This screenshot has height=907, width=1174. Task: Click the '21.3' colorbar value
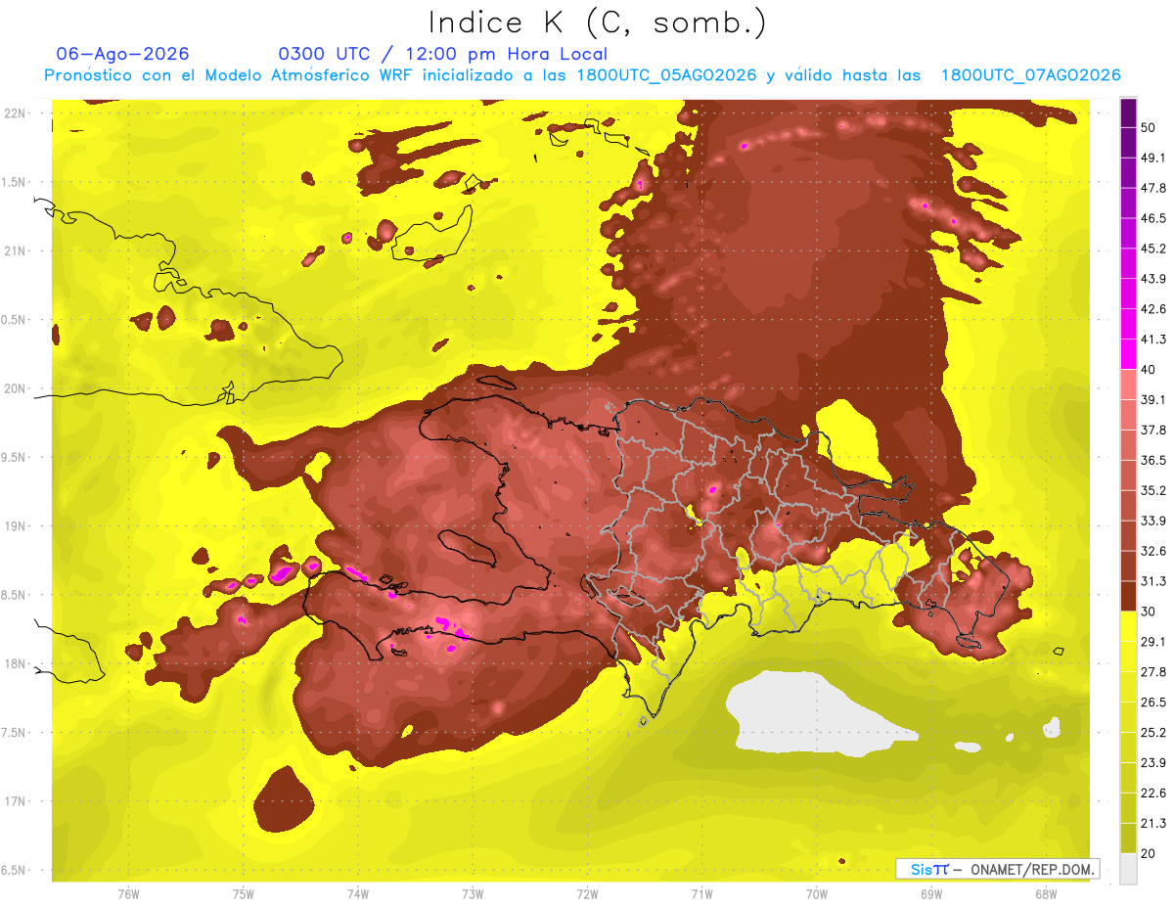1153,824
